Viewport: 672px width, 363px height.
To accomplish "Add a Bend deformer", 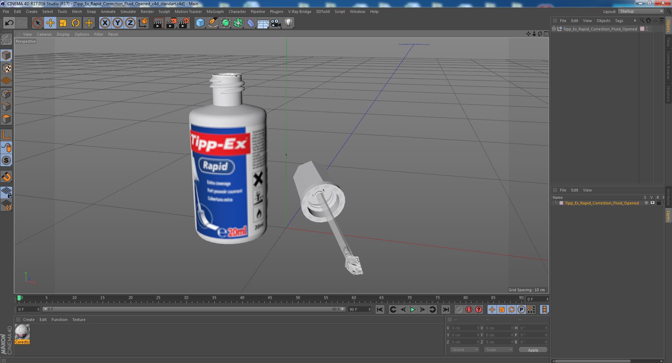I will click(x=251, y=23).
